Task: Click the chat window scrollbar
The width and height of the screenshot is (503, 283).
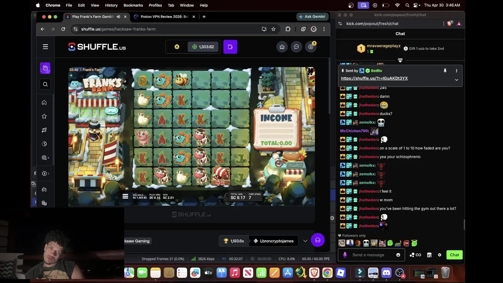Action: (x=464, y=224)
